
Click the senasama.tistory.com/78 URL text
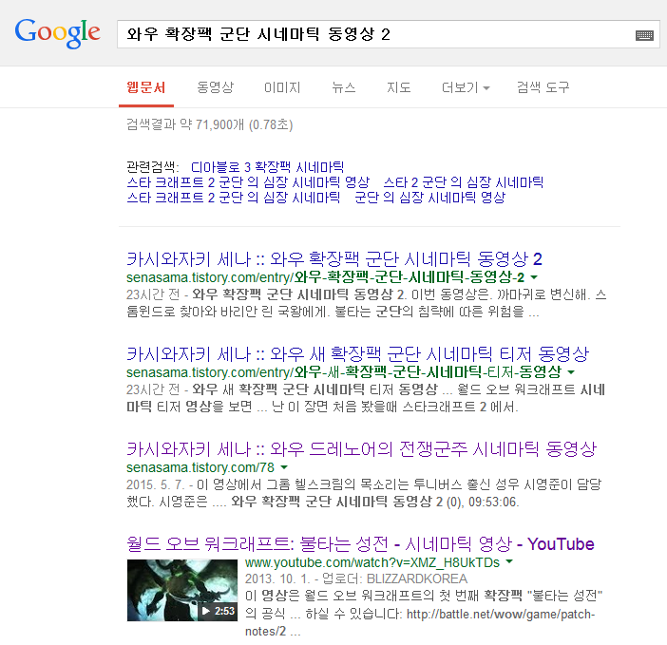coord(200,467)
